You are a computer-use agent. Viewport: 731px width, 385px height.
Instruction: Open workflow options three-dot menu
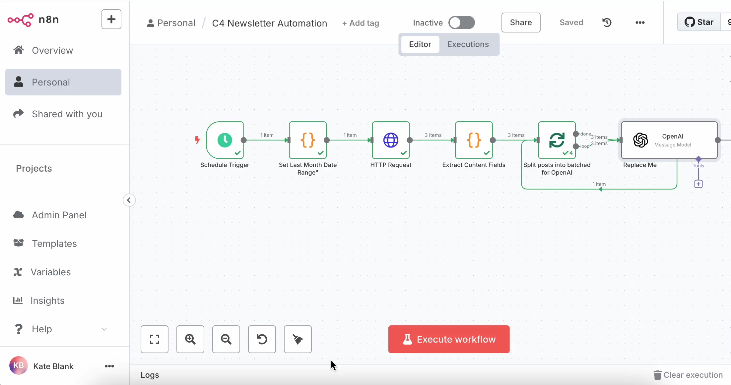click(640, 23)
